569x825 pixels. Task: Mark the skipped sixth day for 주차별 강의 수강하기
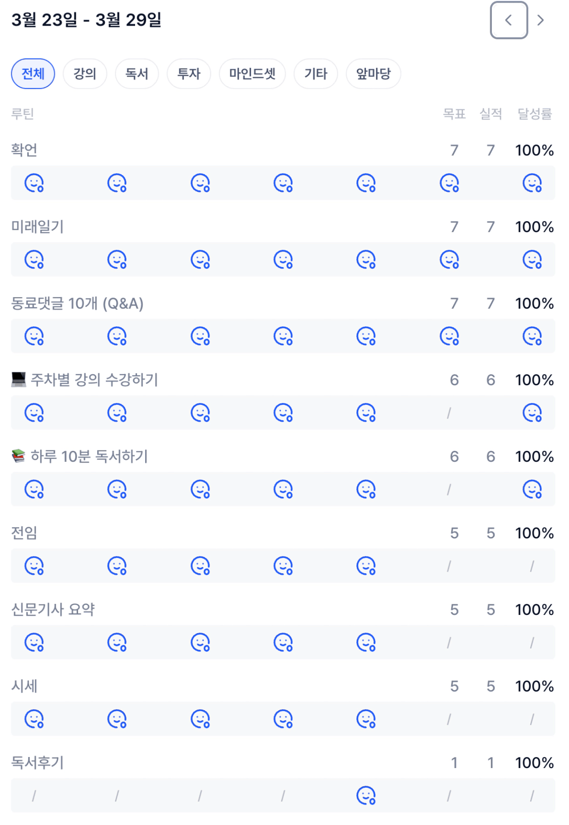[x=449, y=414]
